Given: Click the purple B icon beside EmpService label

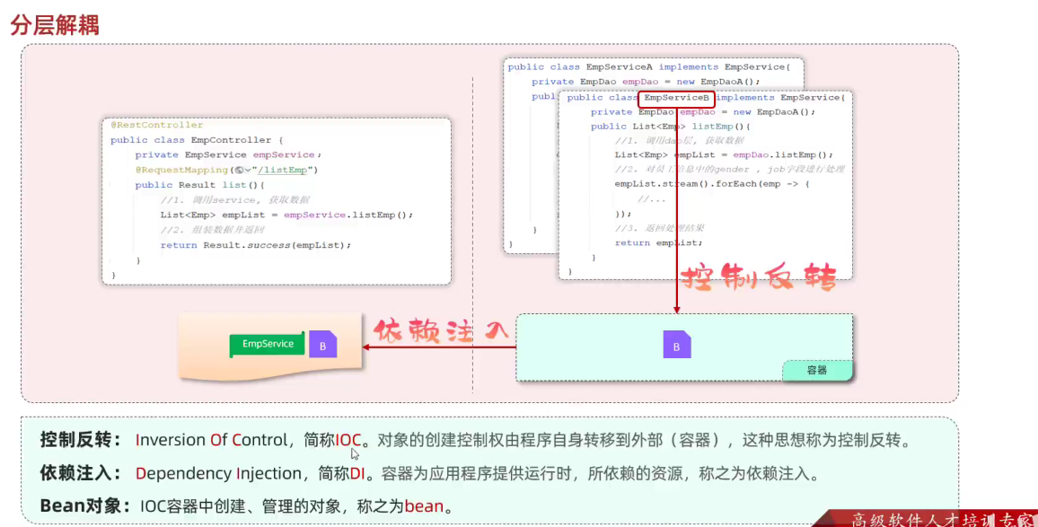Looking at the screenshot, I should tap(323, 344).
